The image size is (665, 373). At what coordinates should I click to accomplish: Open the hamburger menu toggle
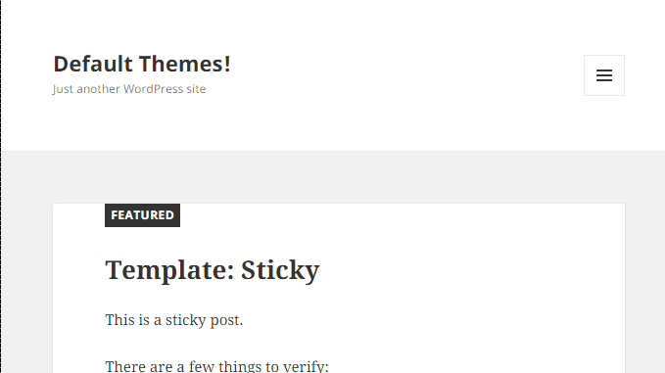[604, 75]
